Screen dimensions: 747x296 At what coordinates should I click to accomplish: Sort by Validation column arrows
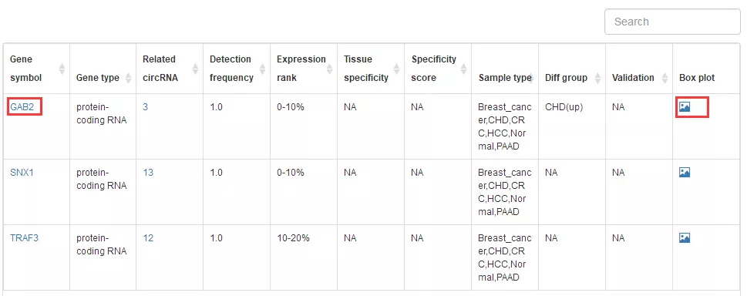tap(665, 78)
